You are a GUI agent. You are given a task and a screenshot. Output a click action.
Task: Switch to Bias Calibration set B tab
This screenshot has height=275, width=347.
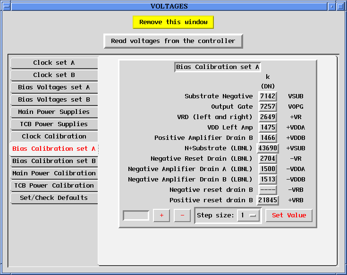pyautogui.click(x=54, y=161)
